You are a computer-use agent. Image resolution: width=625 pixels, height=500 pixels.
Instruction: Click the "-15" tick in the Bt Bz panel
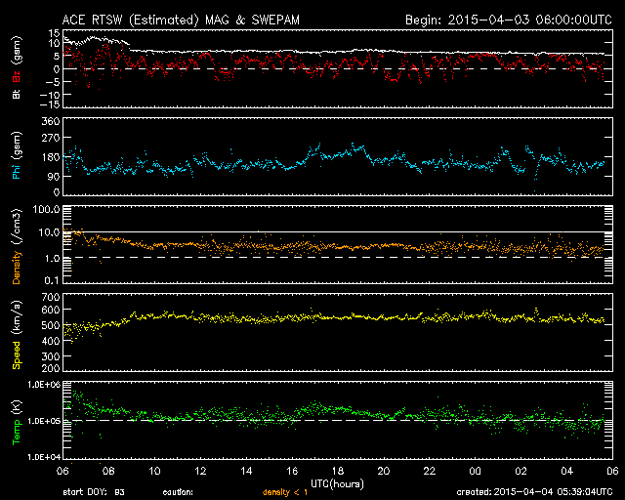50,104
